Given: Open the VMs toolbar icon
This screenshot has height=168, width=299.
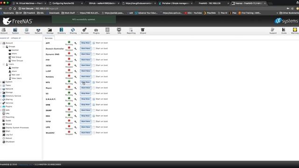Looking at the screenshot, I should point(119,31).
